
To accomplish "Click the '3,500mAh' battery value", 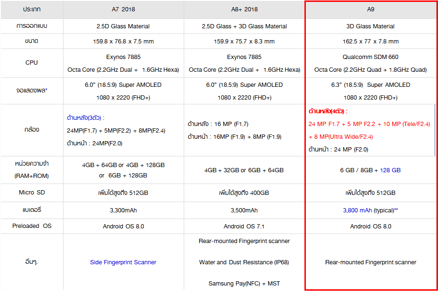I will pyautogui.click(x=244, y=210).
